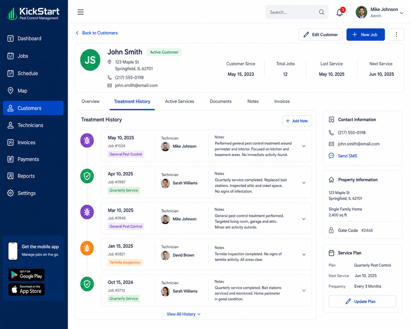Click the purple bug icon for Job #1024
Viewport: 411px width, 329px height.
click(x=87, y=140)
